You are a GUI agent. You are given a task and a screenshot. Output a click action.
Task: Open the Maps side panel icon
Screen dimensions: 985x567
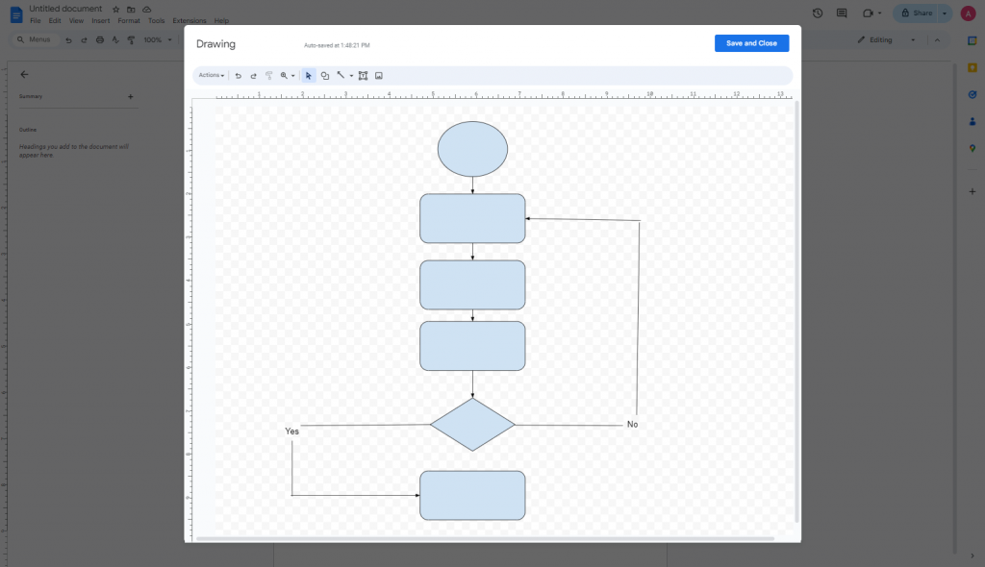972,149
